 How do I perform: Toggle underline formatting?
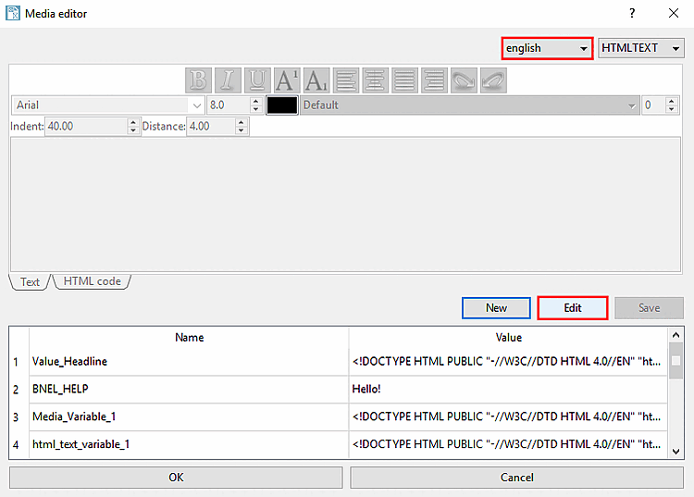pyautogui.click(x=257, y=81)
